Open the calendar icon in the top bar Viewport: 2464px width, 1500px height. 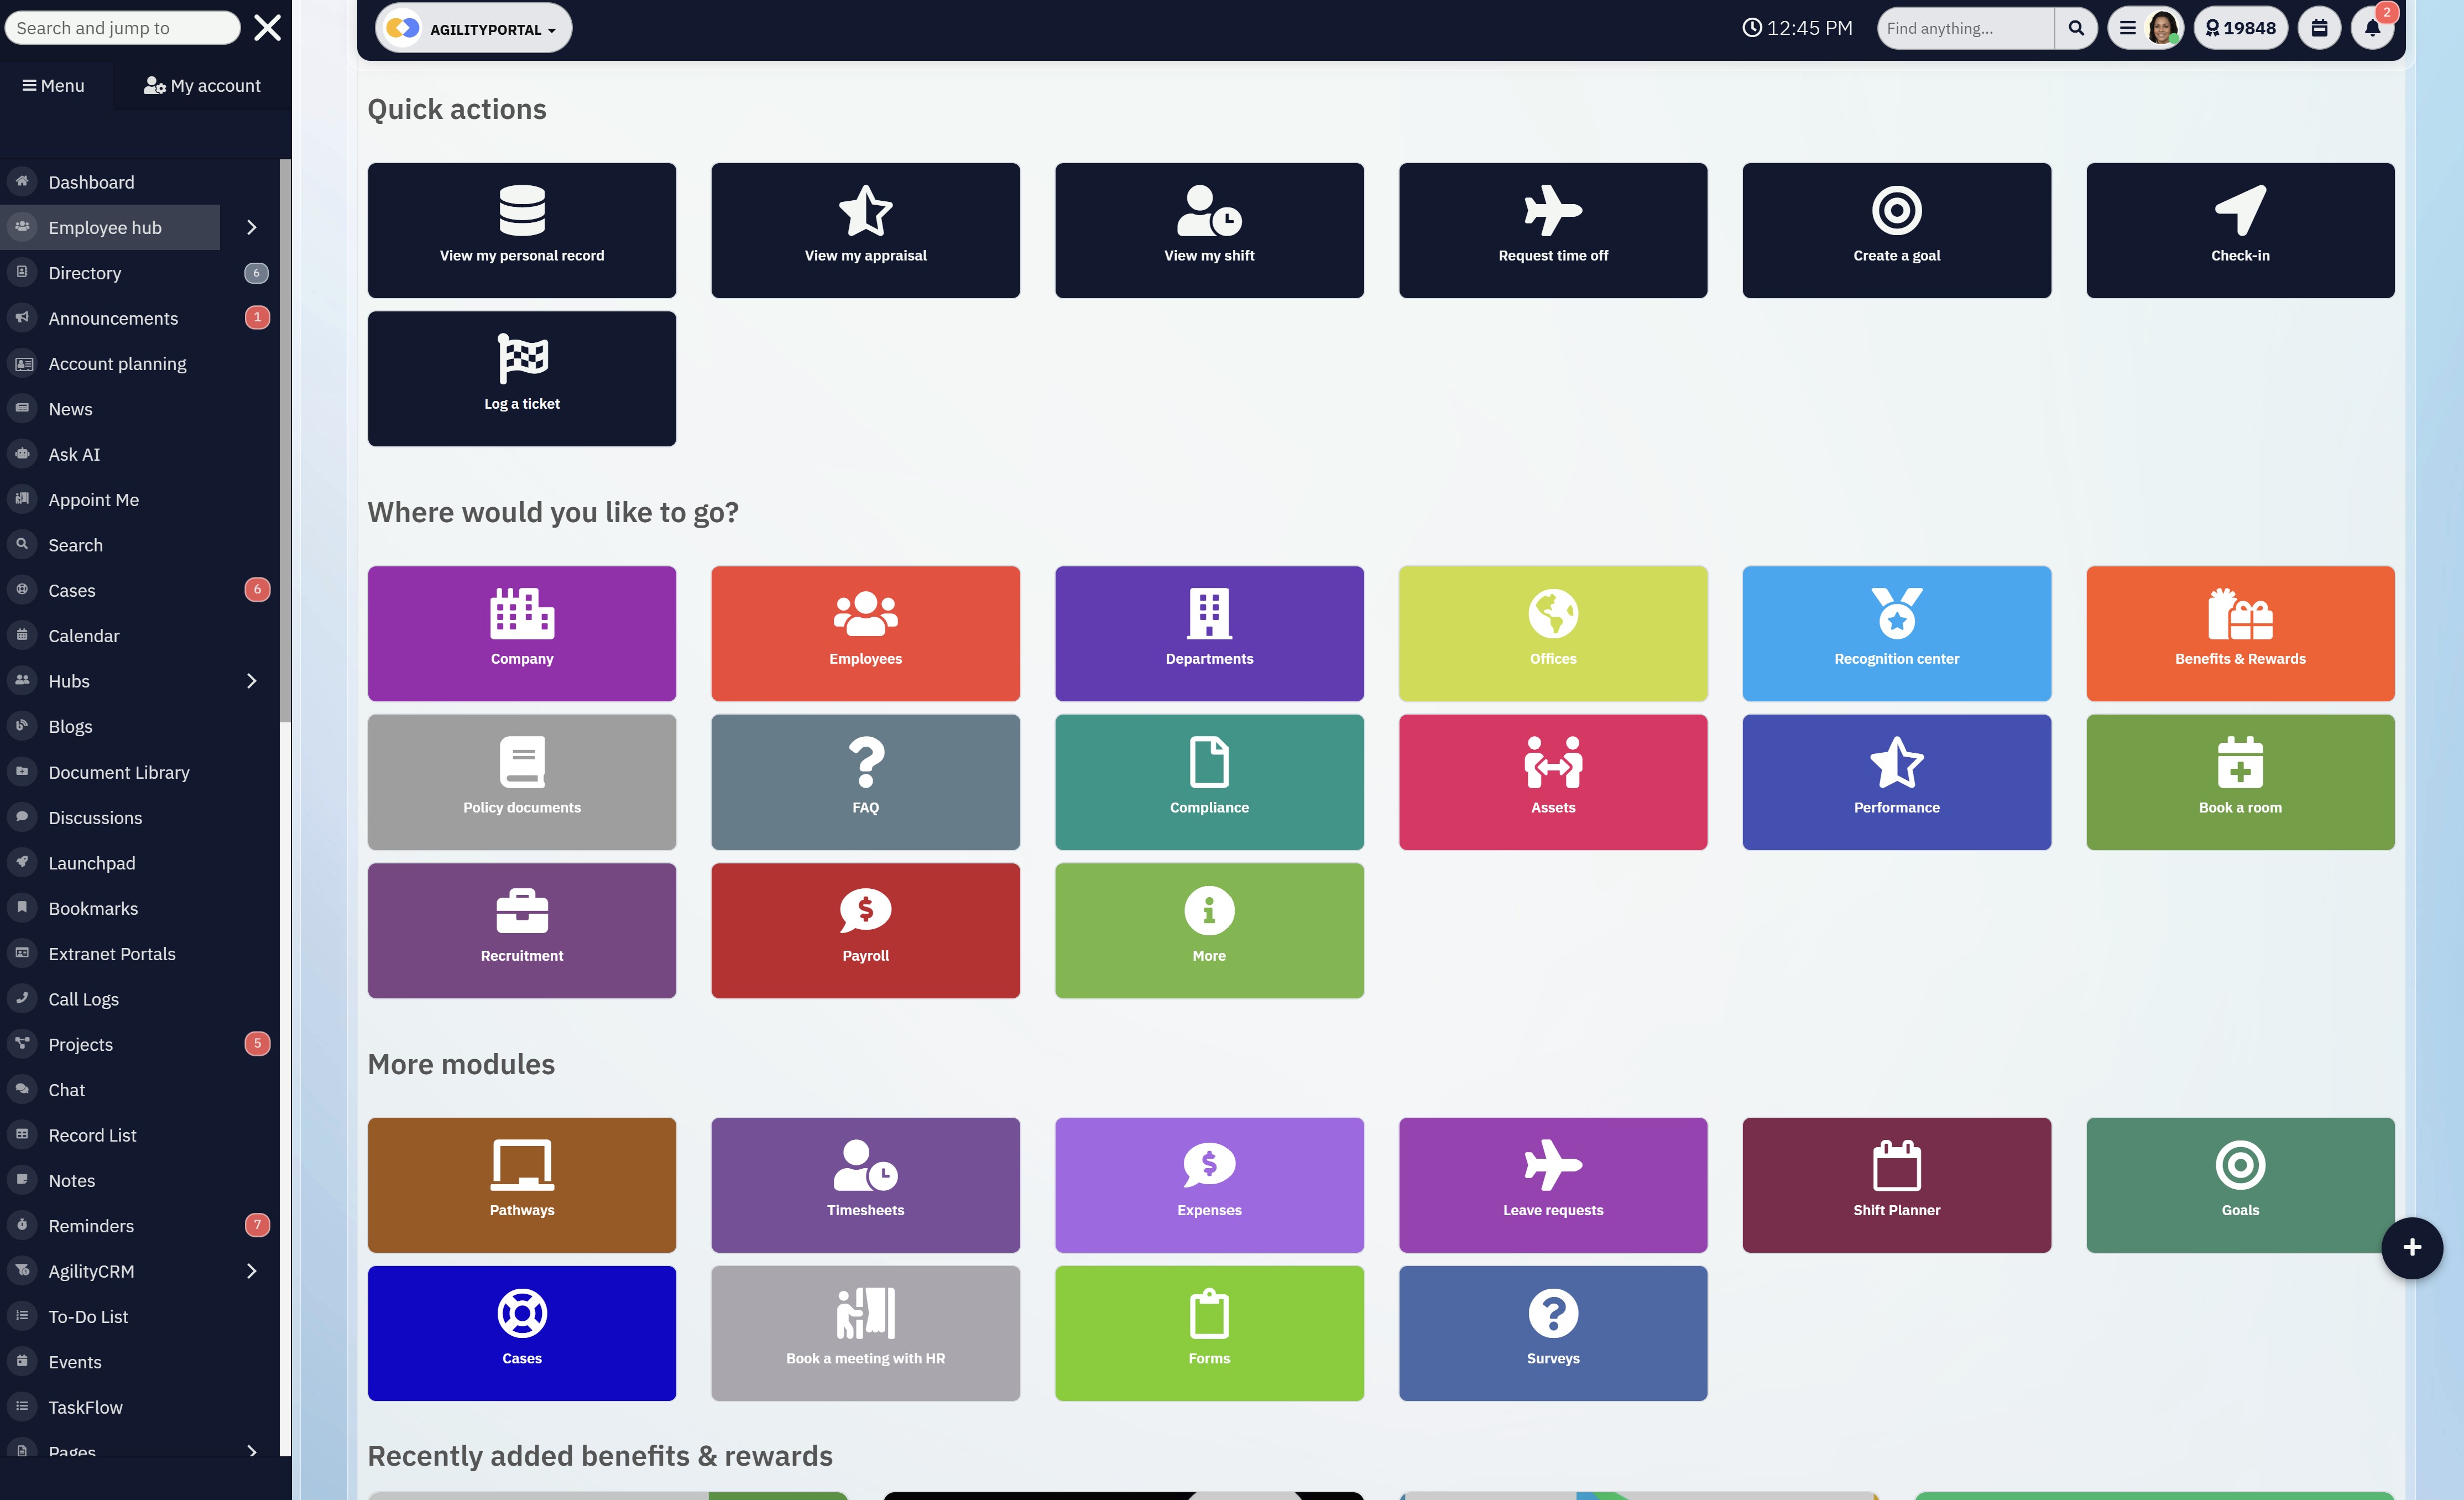point(2319,27)
